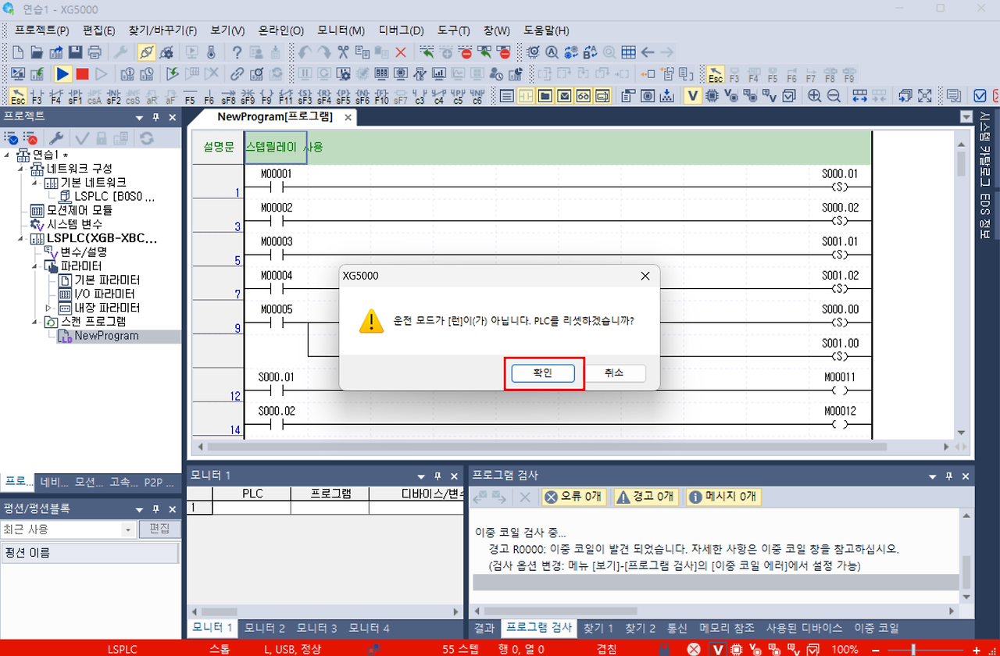Open the 온라인(O) menu
The width and height of the screenshot is (1000, 656).
tap(277, 30)
